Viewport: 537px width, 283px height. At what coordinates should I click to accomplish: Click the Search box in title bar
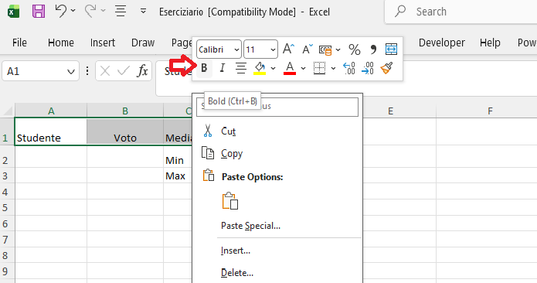(x=461, y=12)
